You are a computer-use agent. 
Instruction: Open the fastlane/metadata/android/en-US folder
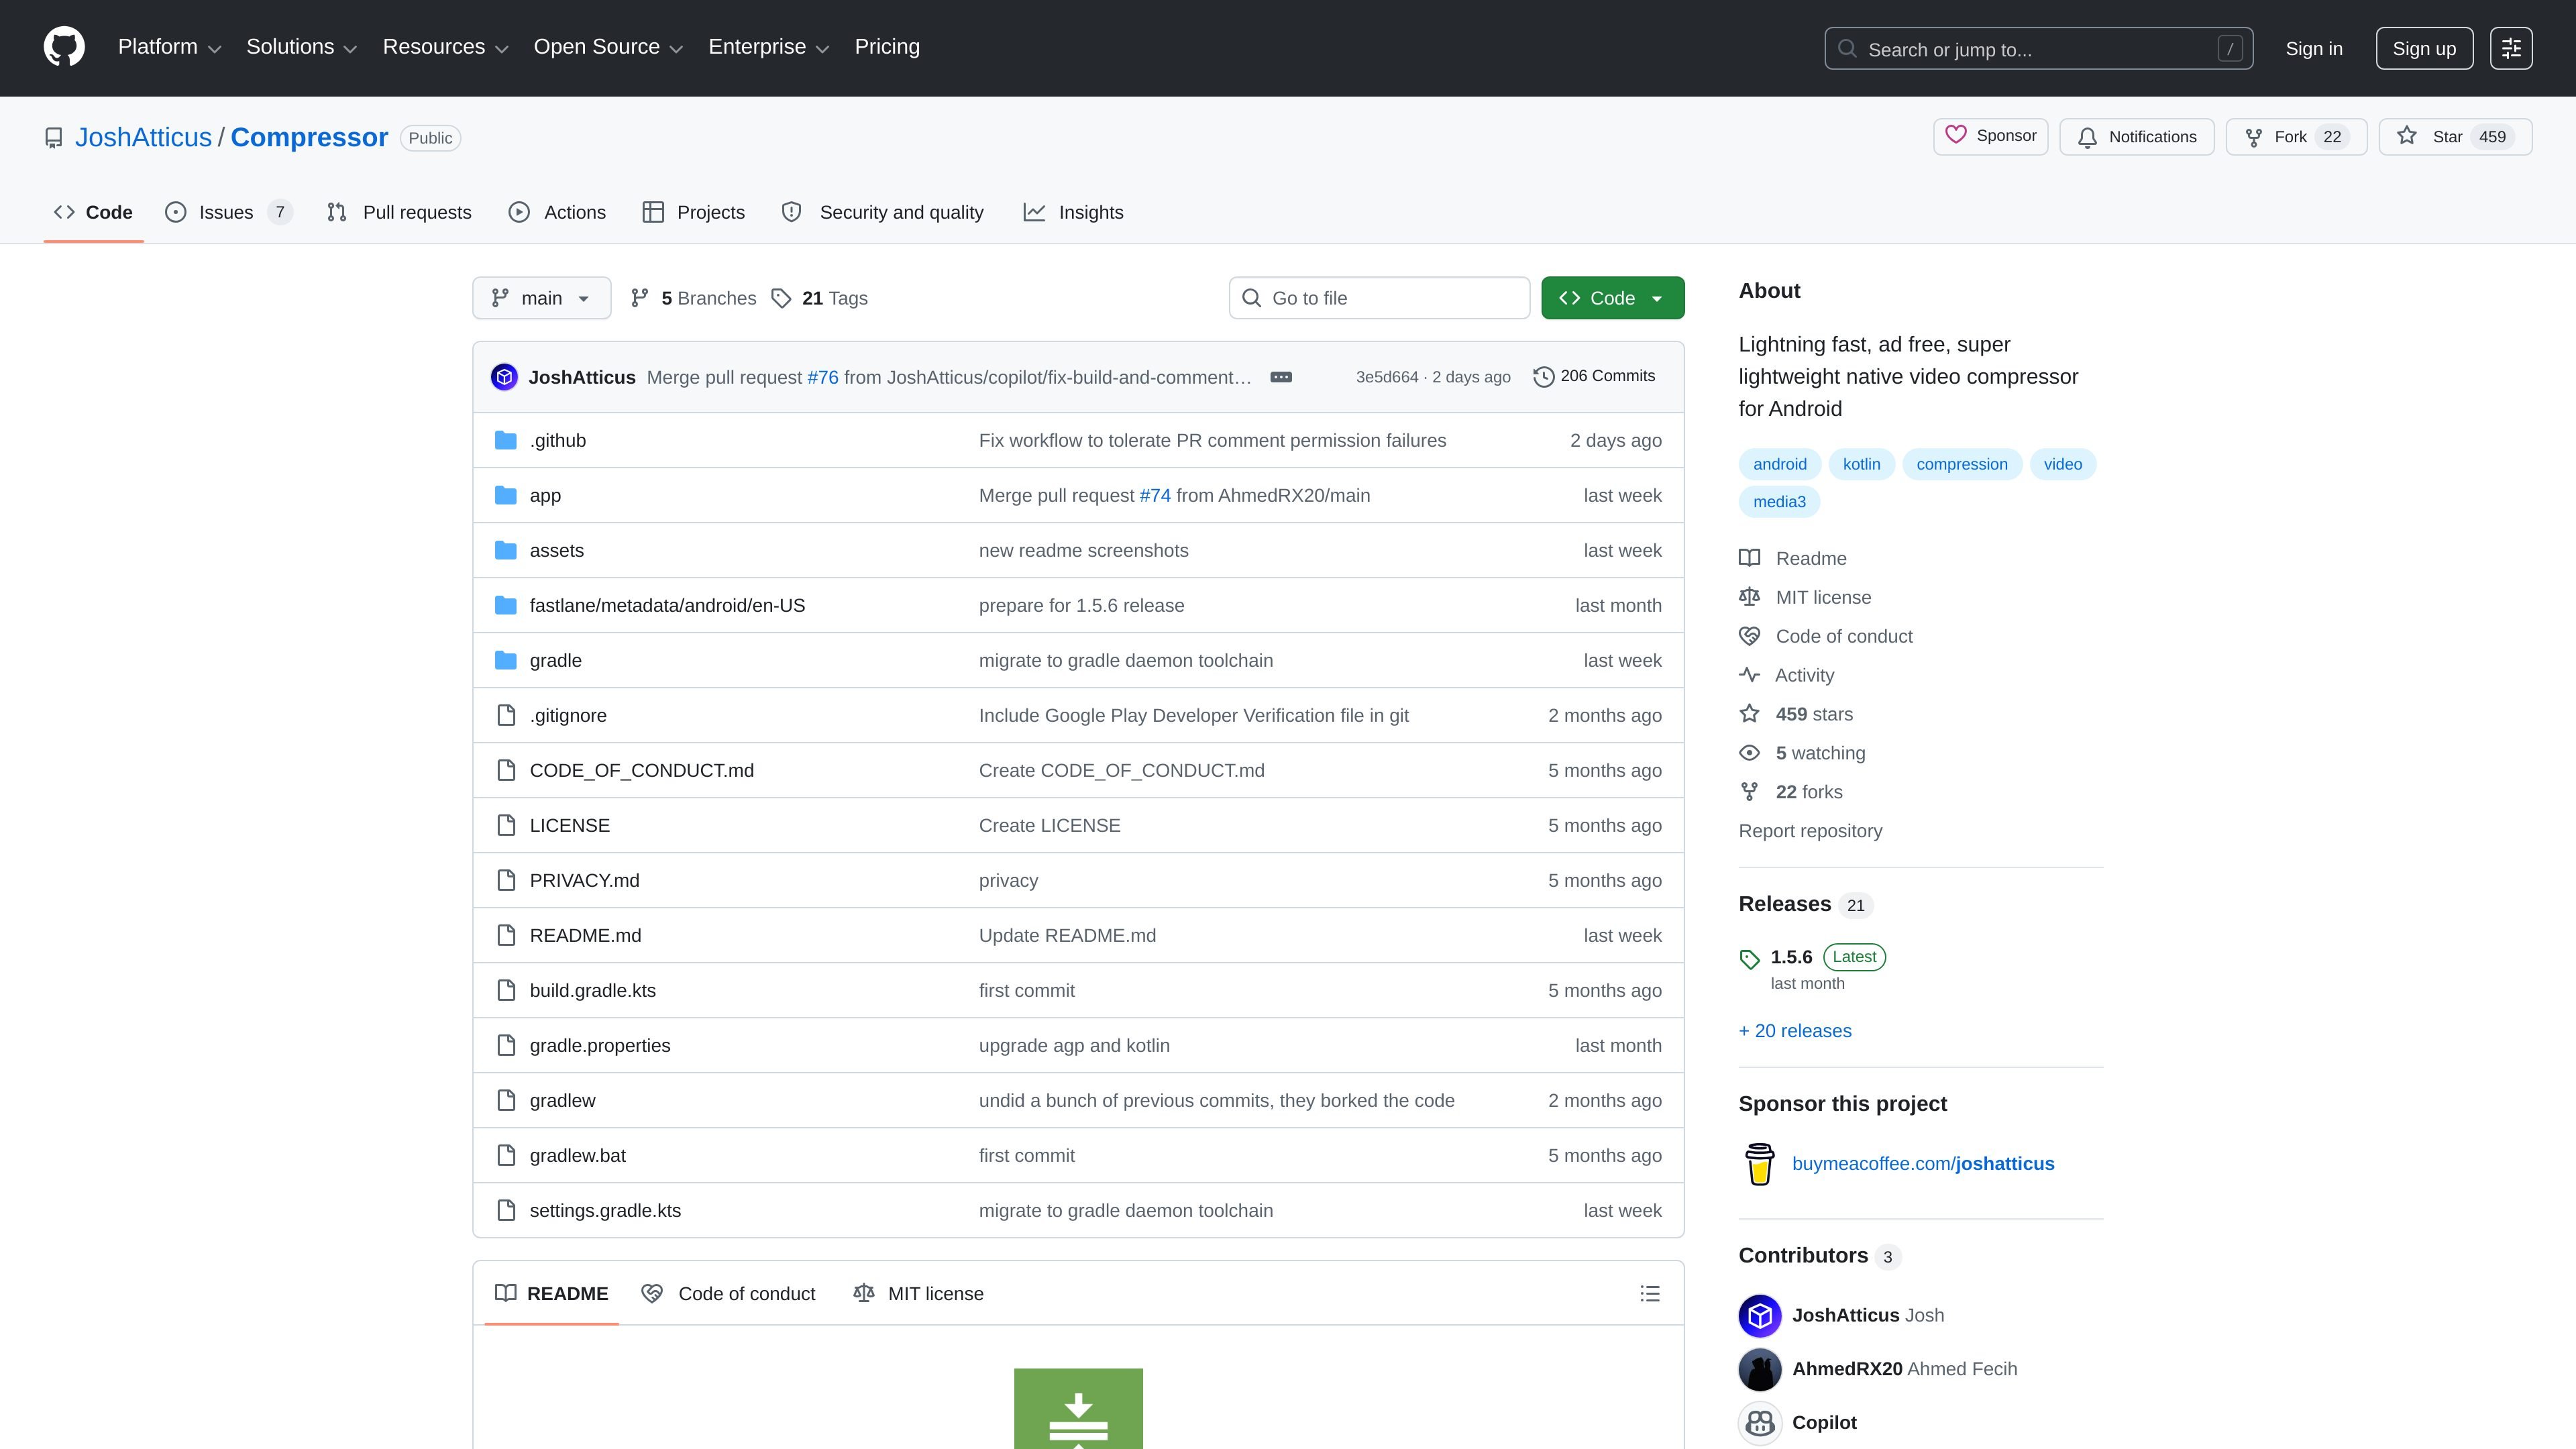(667, 605)
